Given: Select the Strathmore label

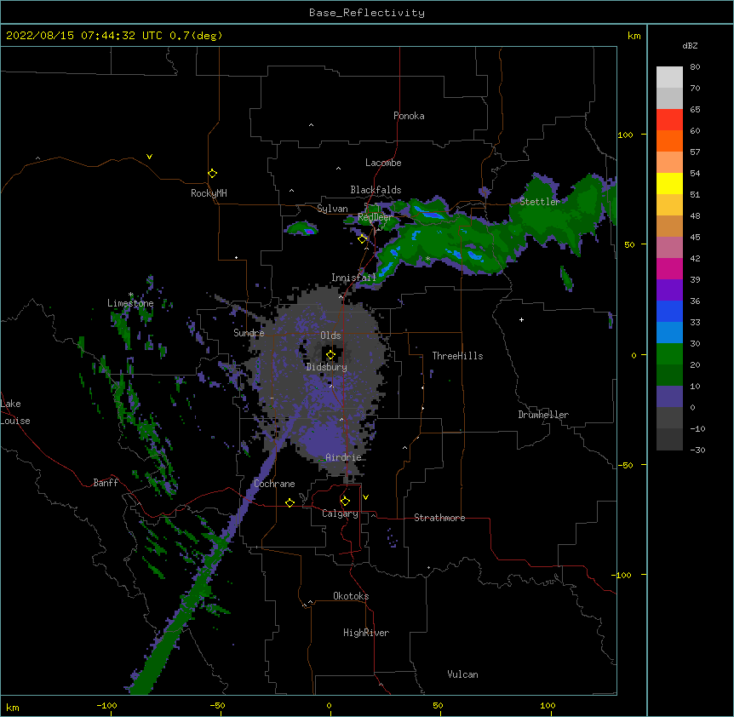Looking at the screenshot, I should (439, 518).
